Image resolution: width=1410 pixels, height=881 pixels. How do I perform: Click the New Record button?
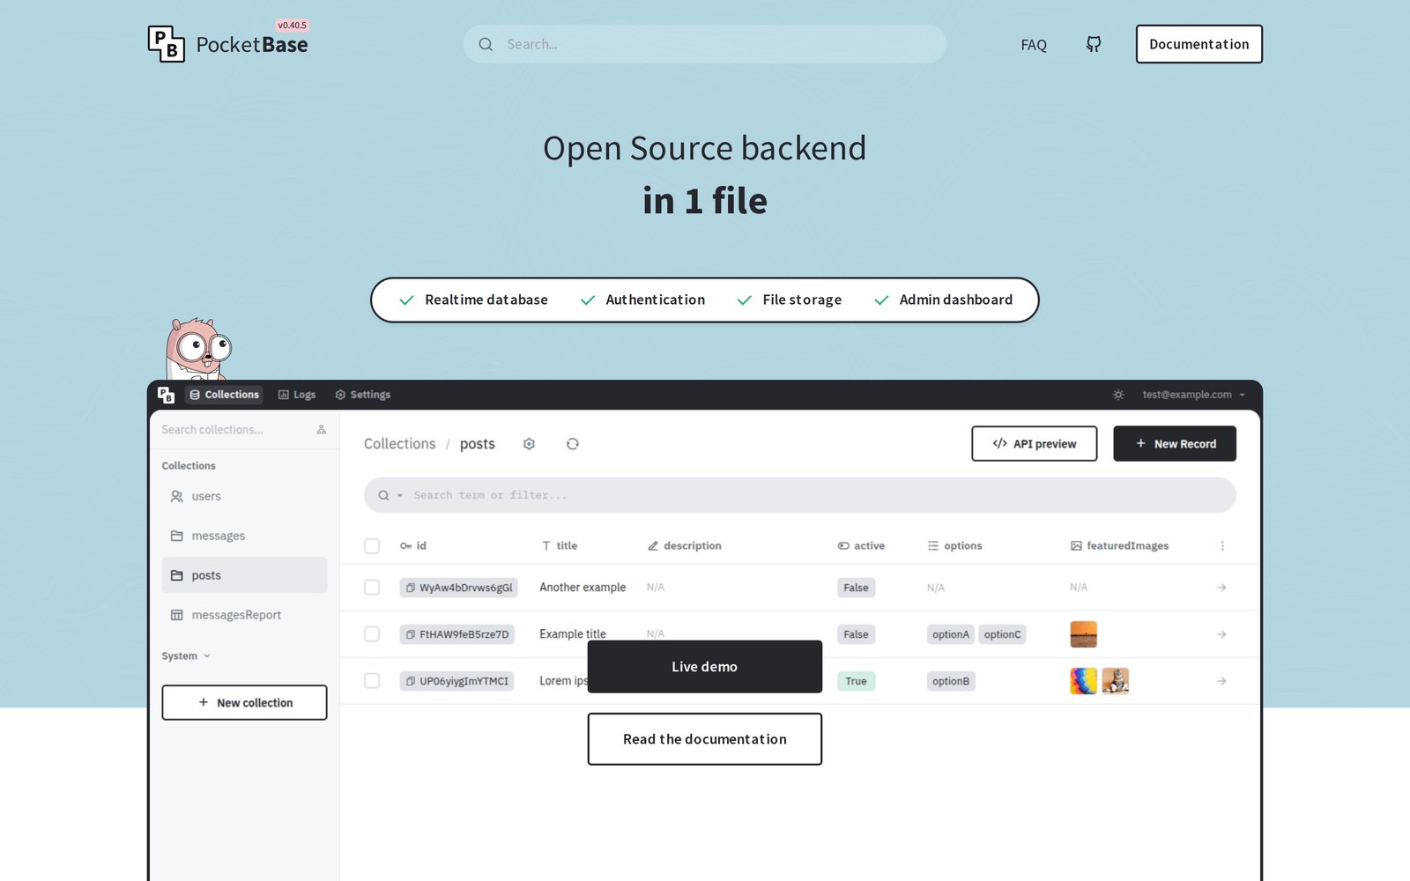tap(1175, 444)
